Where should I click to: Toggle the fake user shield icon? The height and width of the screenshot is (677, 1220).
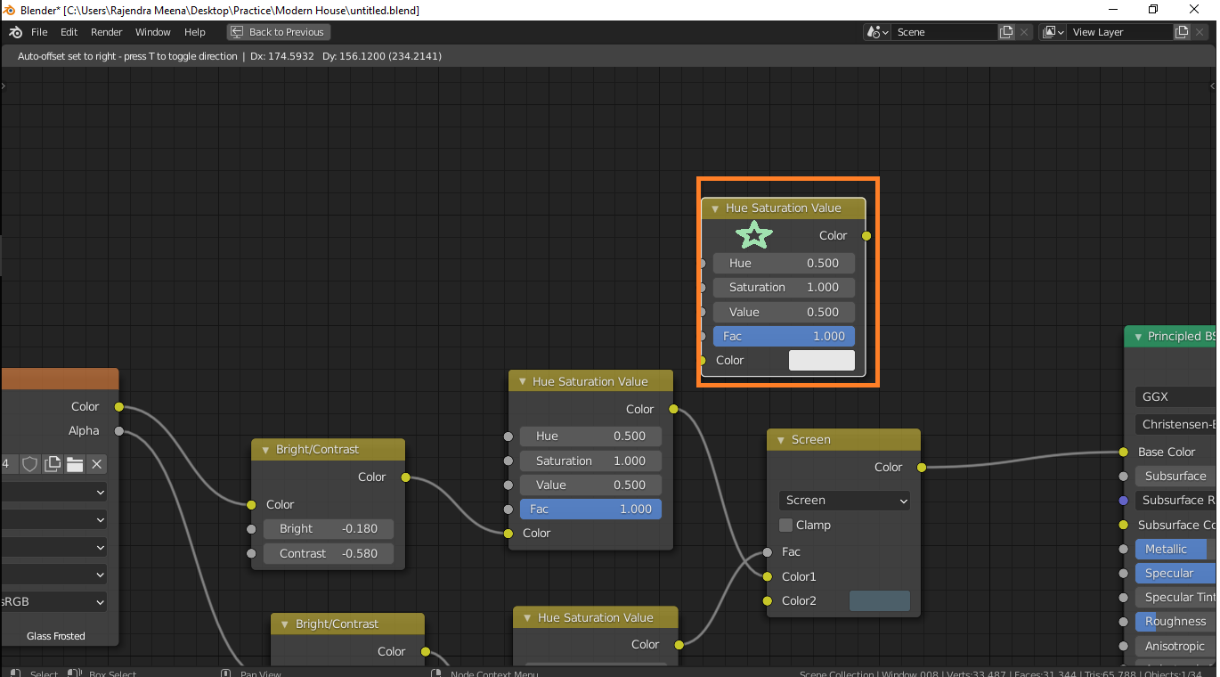click(x=30, y=464)
